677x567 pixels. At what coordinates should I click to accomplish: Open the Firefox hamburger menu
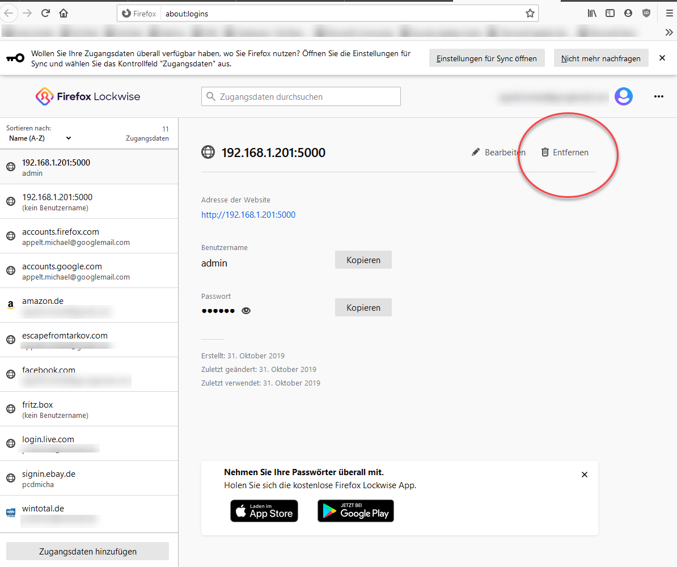coord(669,14)
